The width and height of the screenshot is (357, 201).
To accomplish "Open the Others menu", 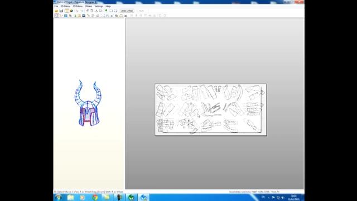I will coord(88,6).
